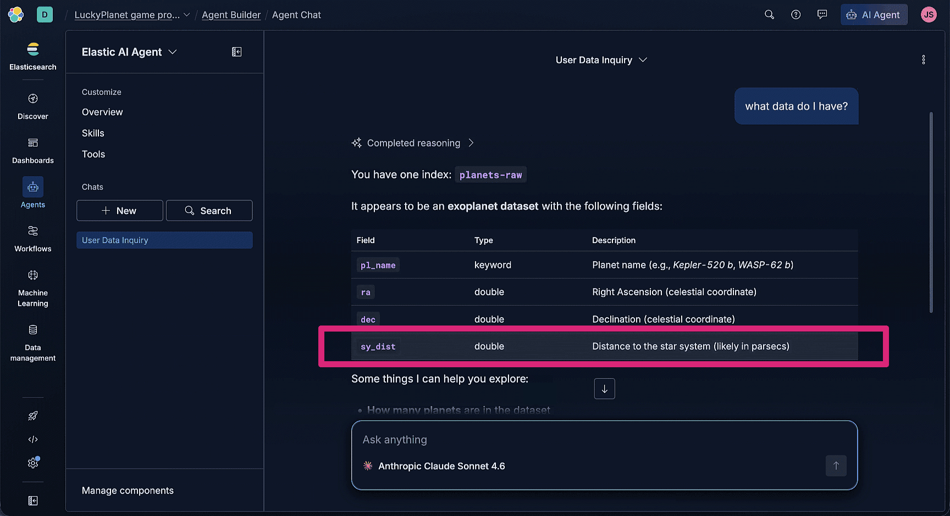Click the sy_dist field cell

point(378,346)
